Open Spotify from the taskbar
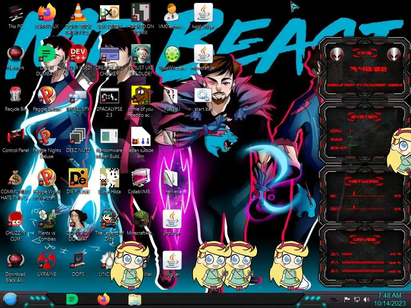Image resolution: width=411 pixels, height=308 pixels. (x=72, y=299)
